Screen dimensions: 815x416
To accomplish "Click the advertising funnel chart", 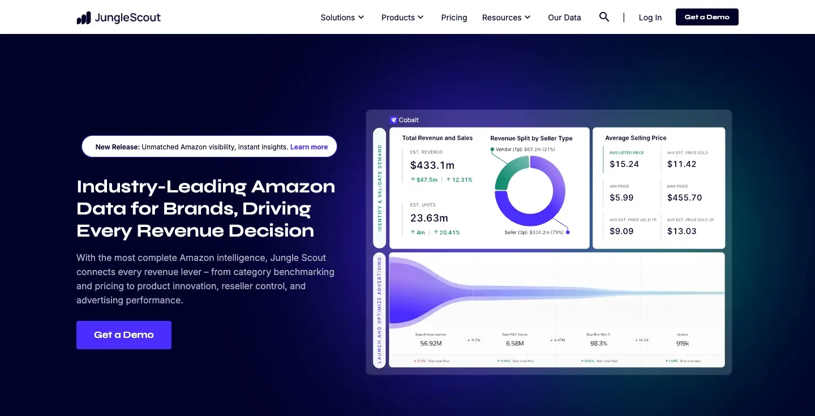I will pyautogui.click(x=557, y=293).
